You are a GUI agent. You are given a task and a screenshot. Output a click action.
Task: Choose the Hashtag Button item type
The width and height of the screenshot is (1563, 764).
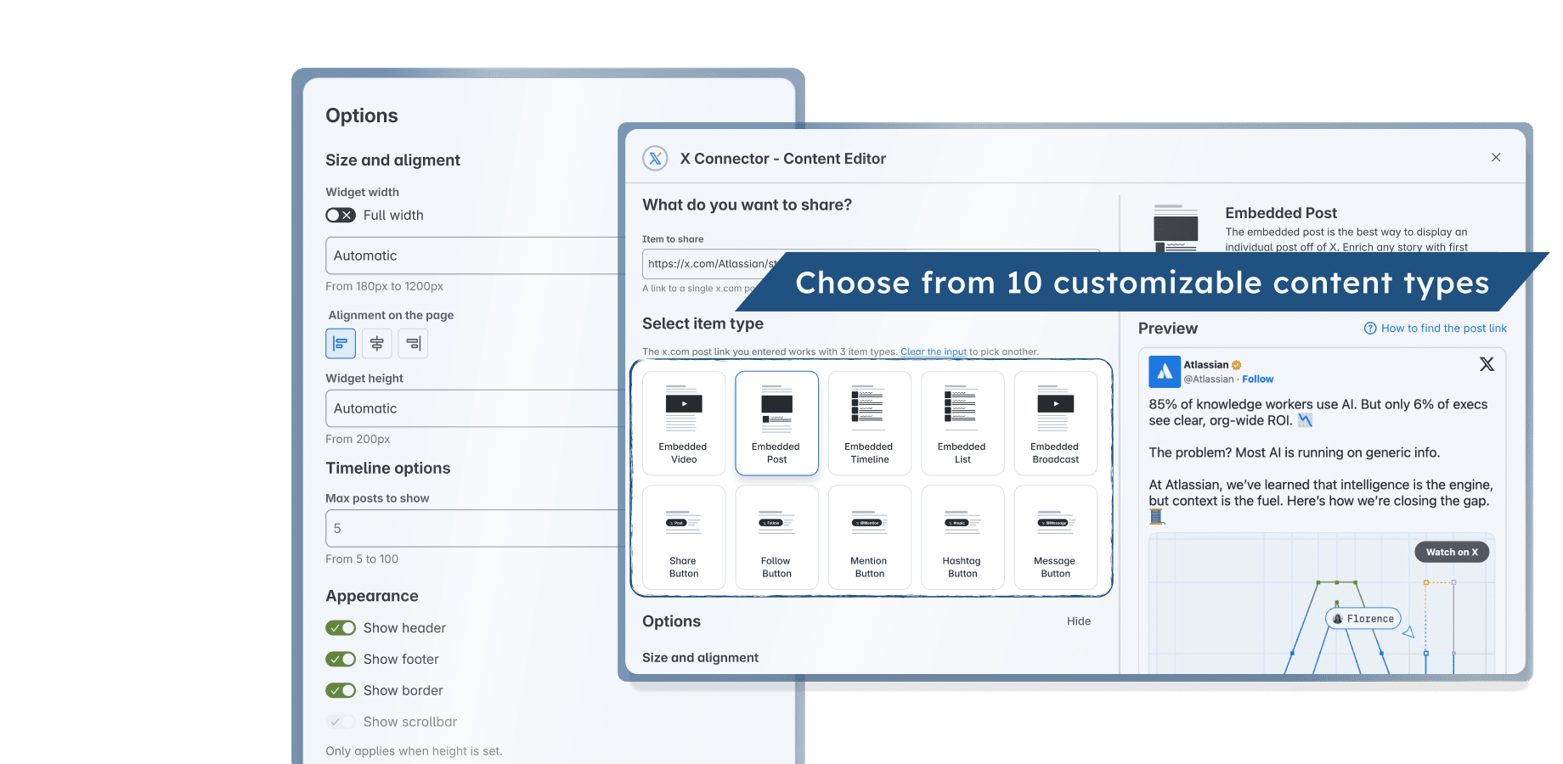pos(962,537)
